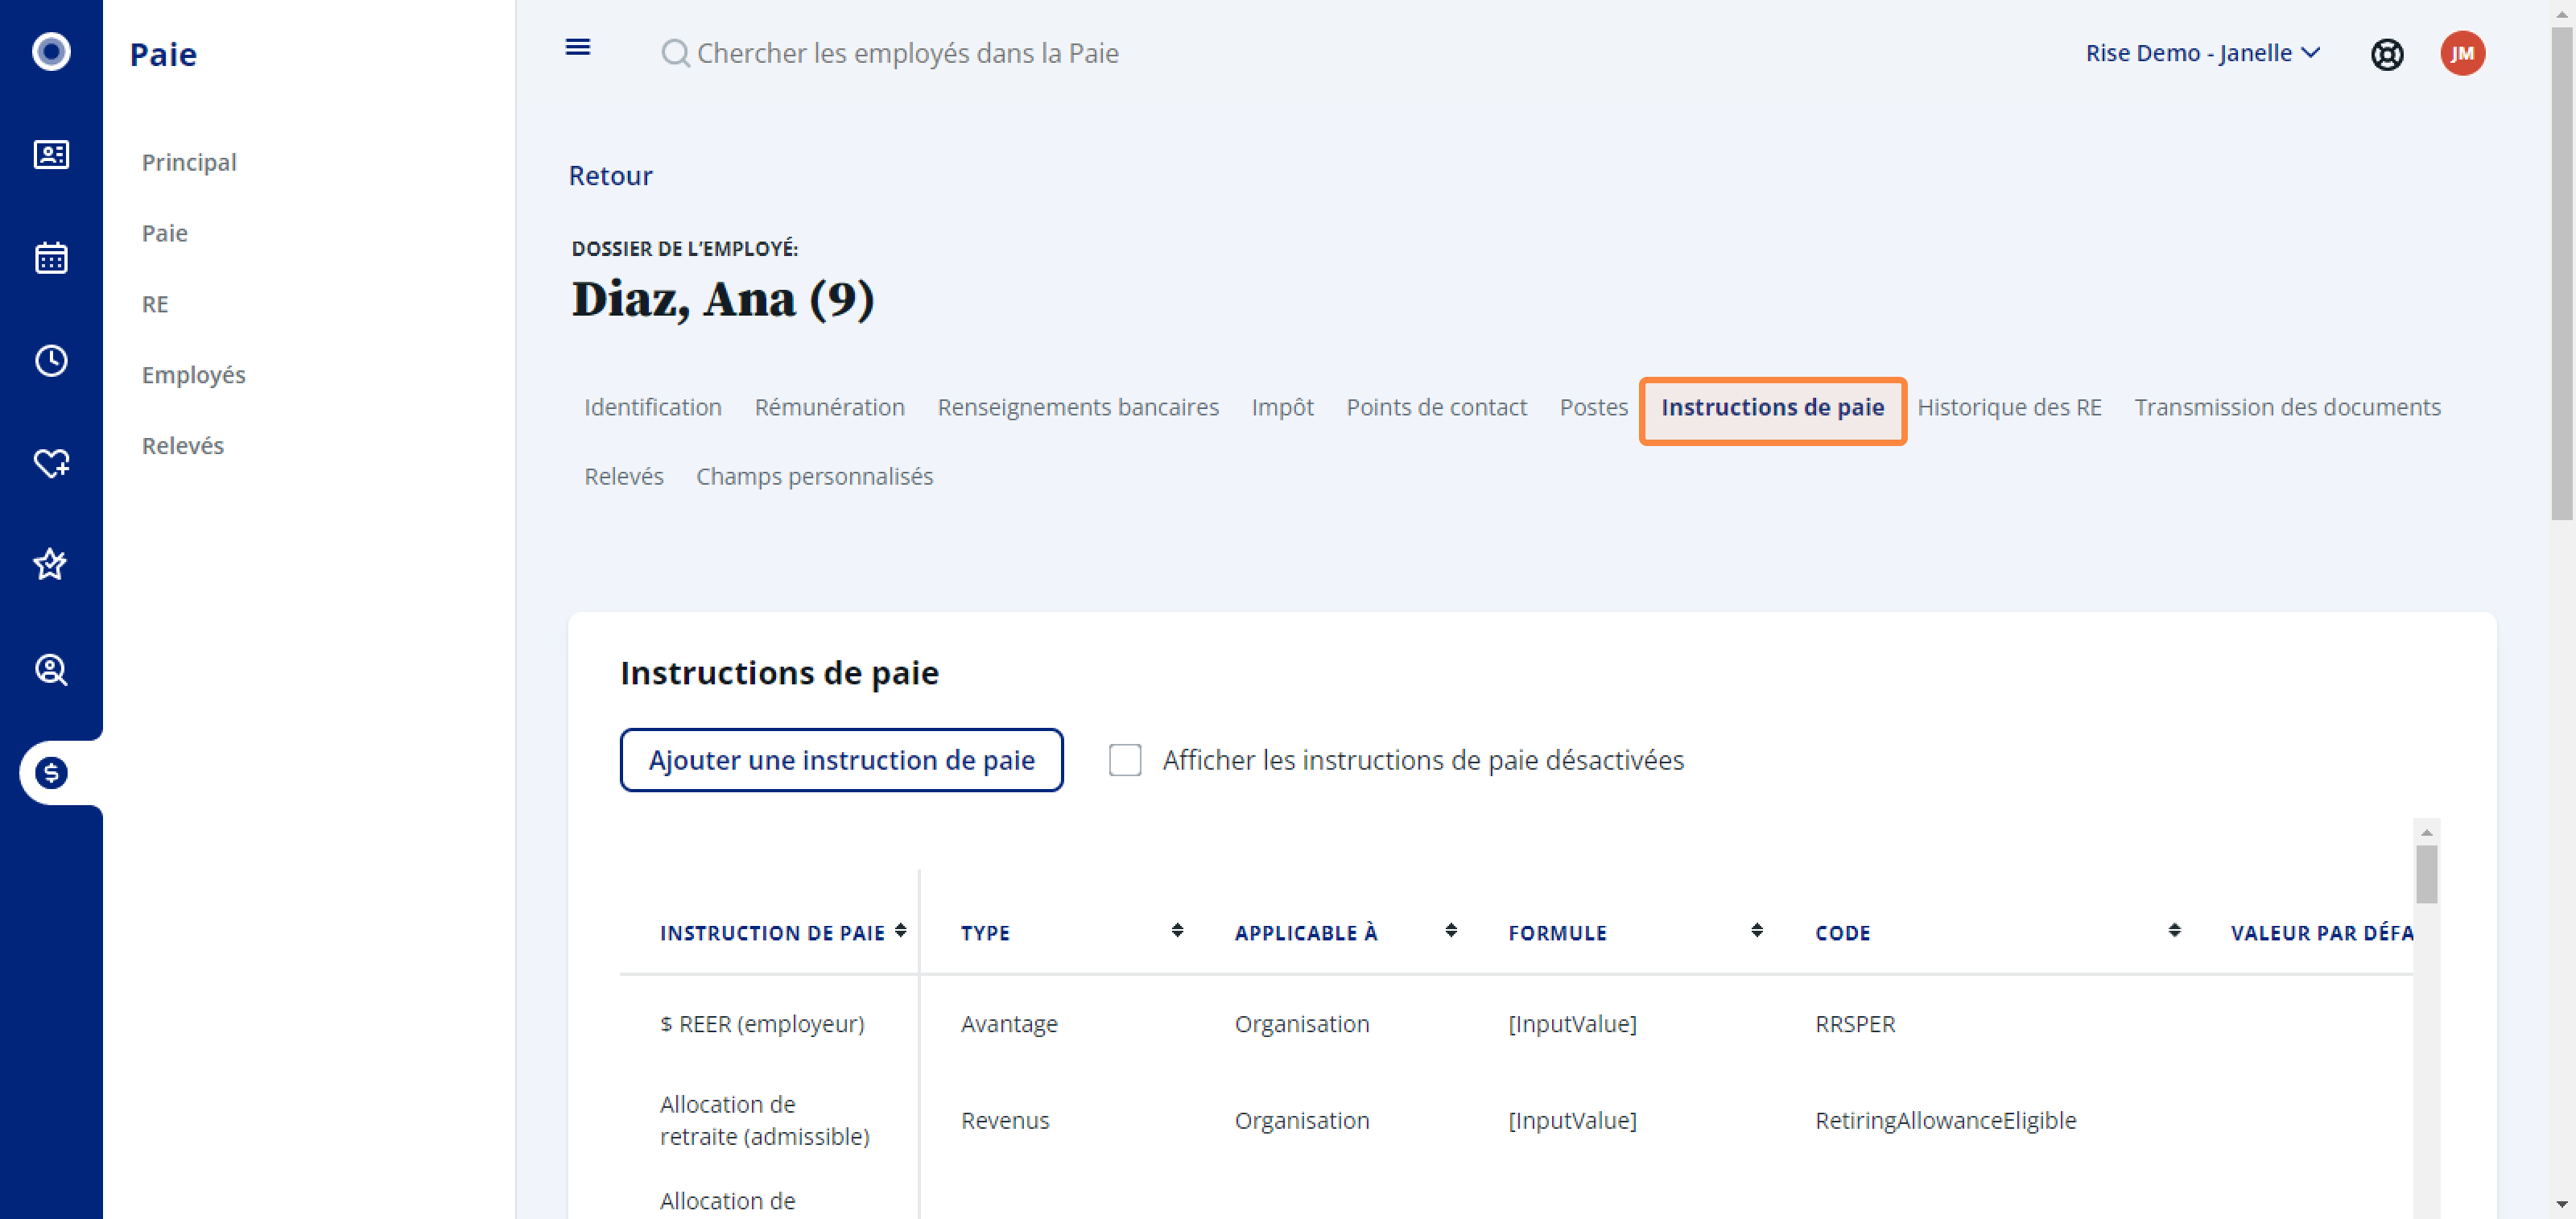Click the Diaz, Ana (9) heading
2576x1219 pixels.
click(723, 299)
